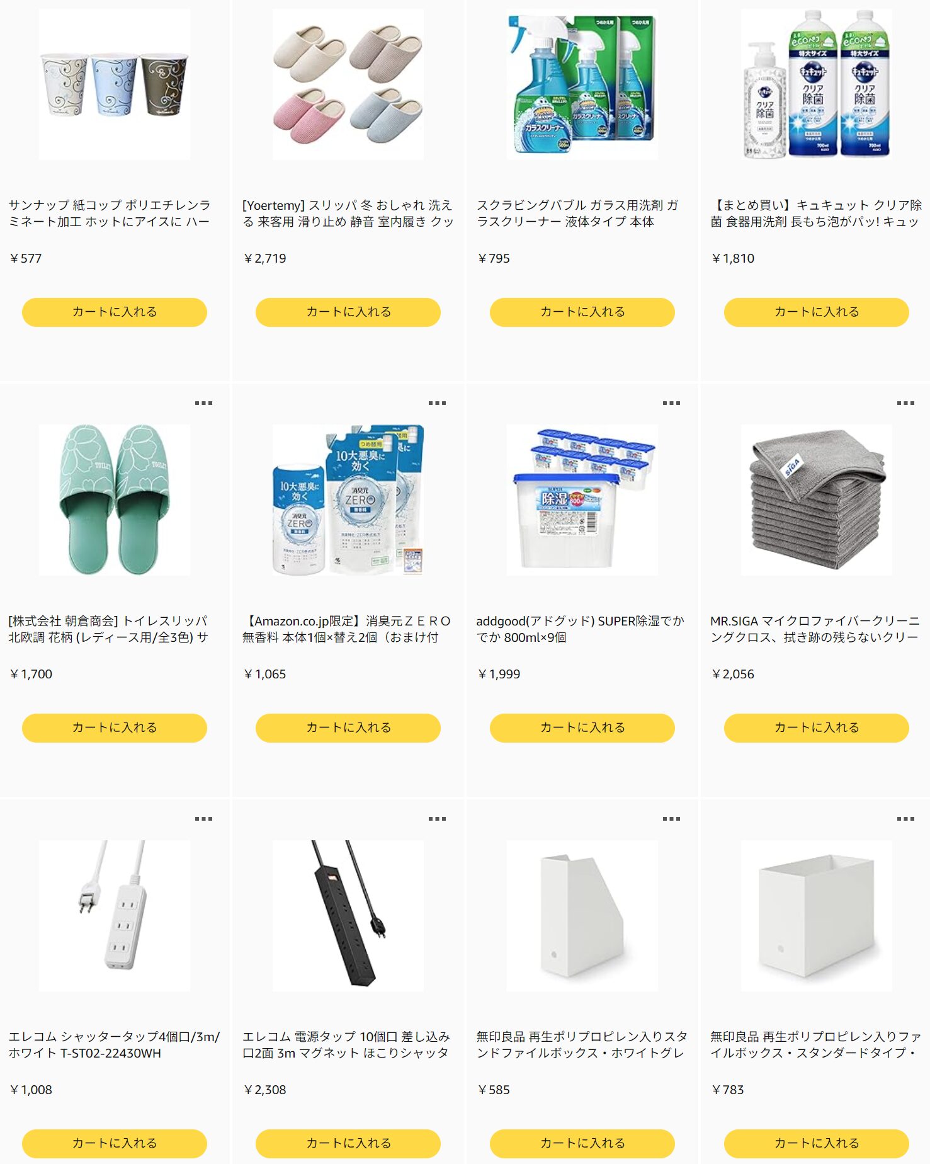
Task: Open more options for green toilet slippers
Action: click(x=203, y=403)
